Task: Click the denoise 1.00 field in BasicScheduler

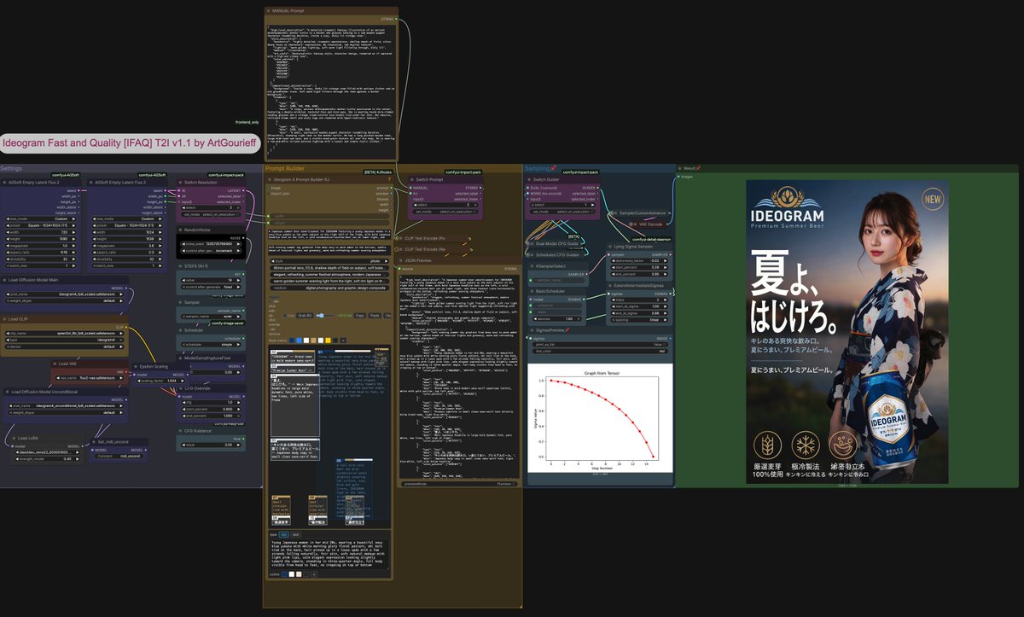Action: click(x=556, y=318)
